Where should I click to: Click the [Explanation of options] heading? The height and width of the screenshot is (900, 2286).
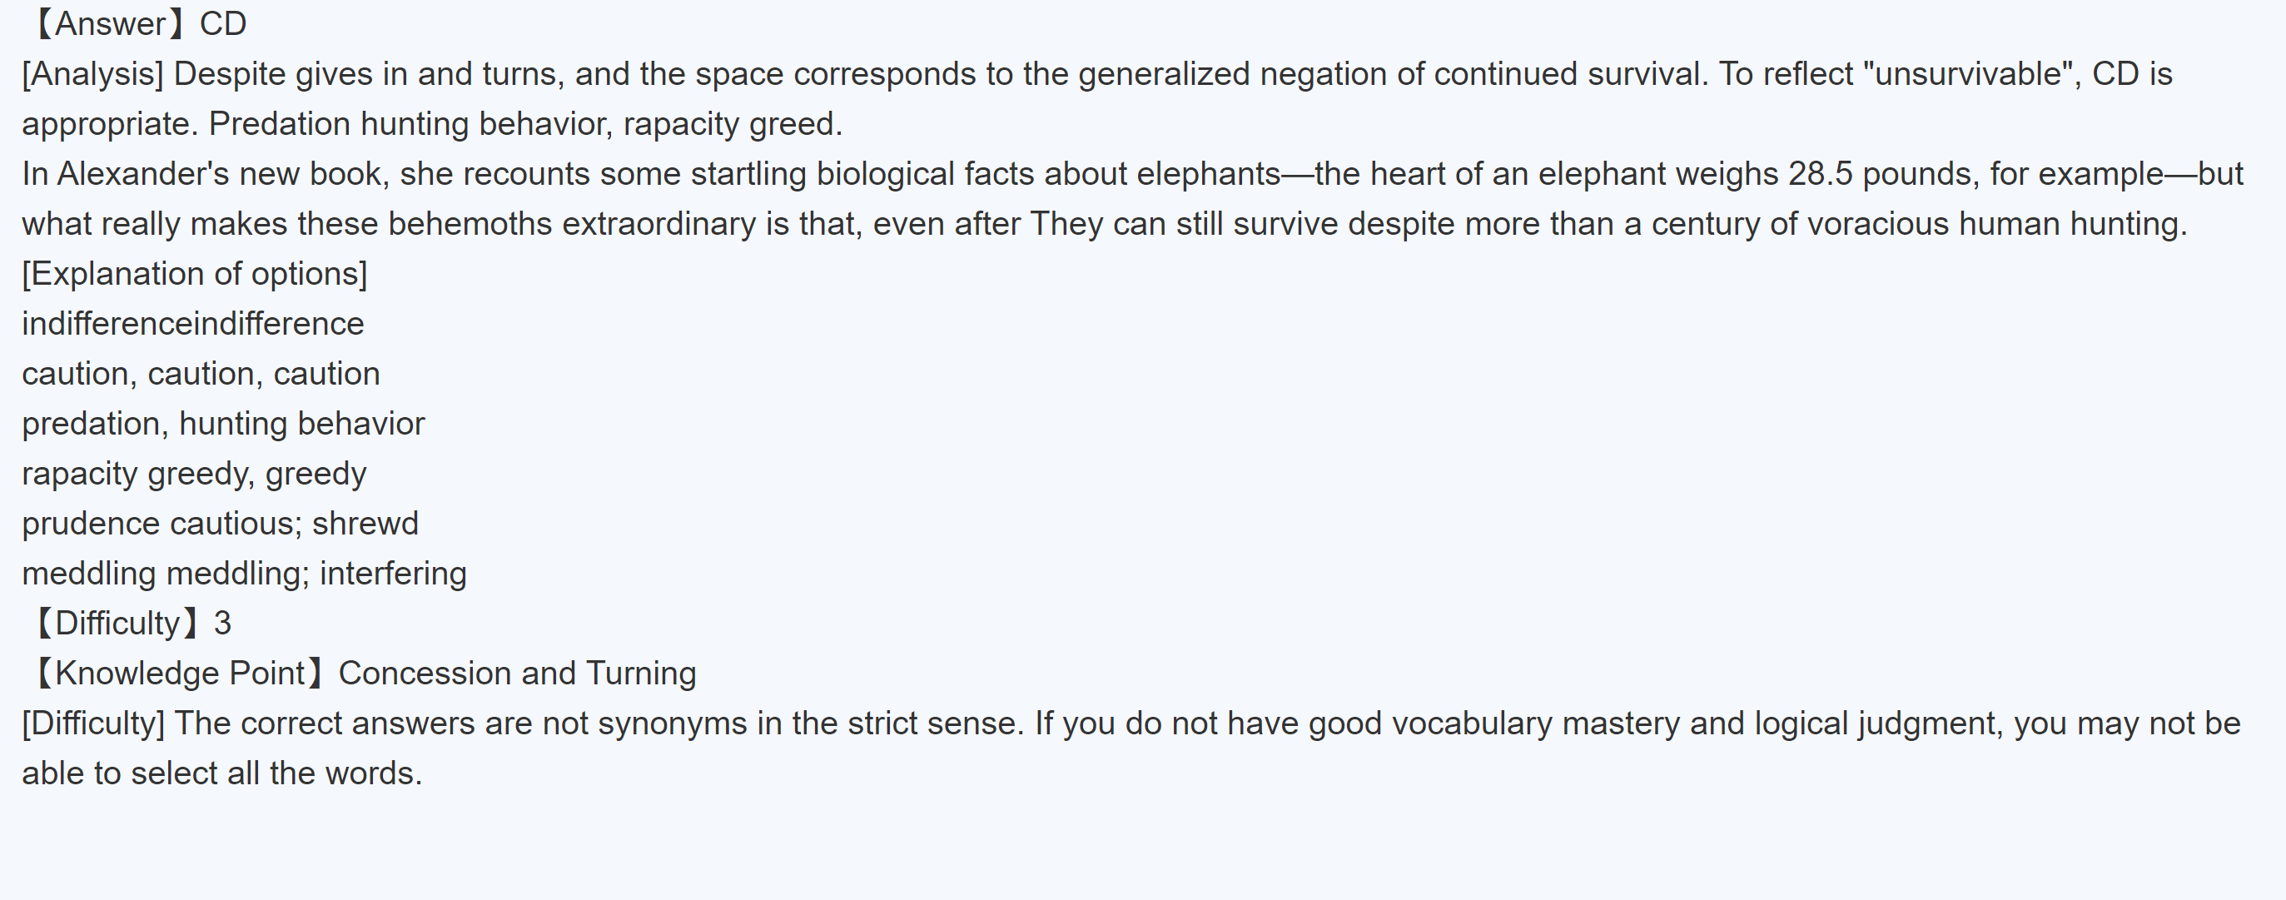pyautogui.click(x=194, y=273)
